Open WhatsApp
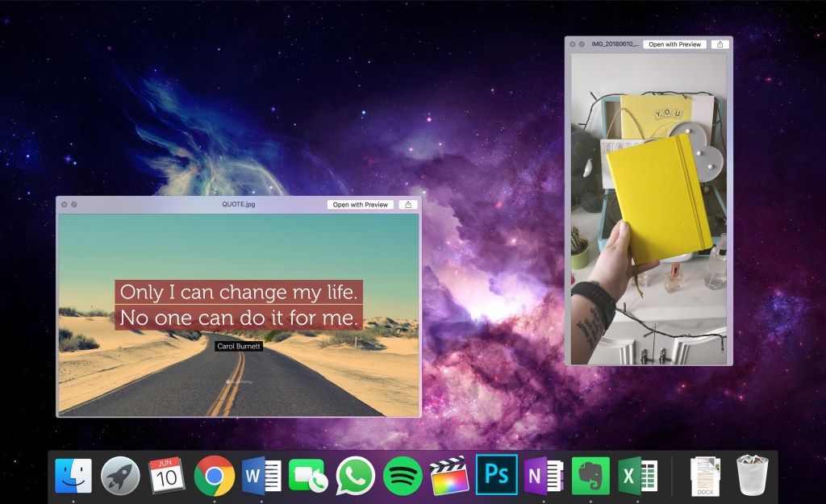826x504 pixels. (x=353, y=475)
